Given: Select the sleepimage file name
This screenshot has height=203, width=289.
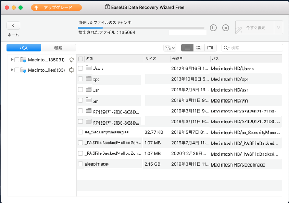Looking at the screenshot, I should 97,164.
